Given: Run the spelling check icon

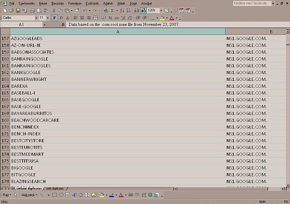Looking at the screenshot, I should [46, 11].
